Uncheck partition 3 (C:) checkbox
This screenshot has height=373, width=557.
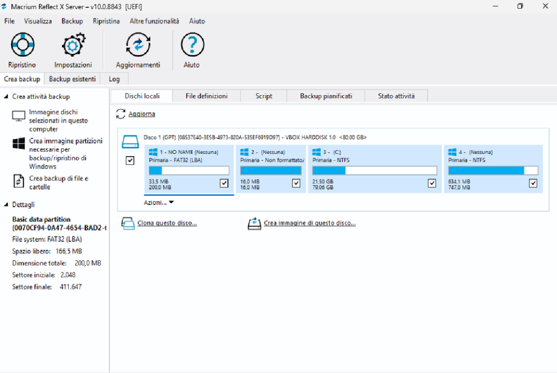[432, 183]
